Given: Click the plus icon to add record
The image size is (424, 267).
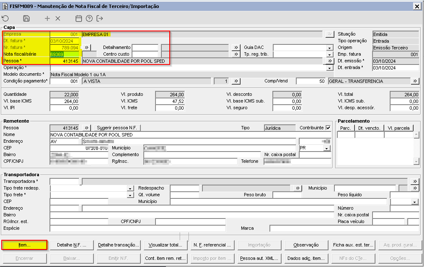Looking at the screenshot, I should click(x=47, y=18).
